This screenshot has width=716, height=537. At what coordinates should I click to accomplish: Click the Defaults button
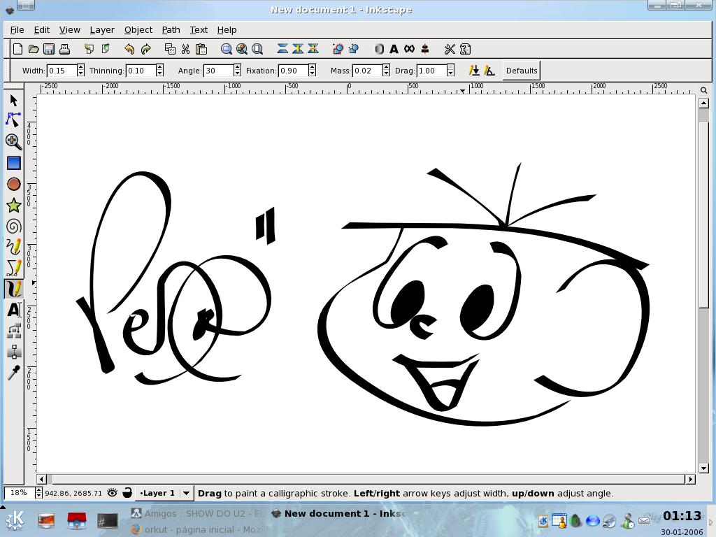tap(522, 71)
